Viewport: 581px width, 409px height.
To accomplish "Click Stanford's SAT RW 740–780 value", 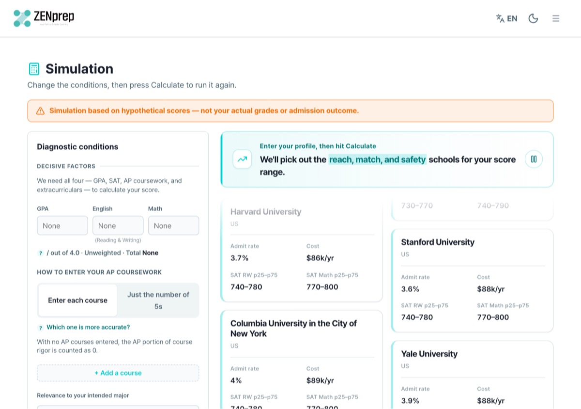I will pos(417,317).
